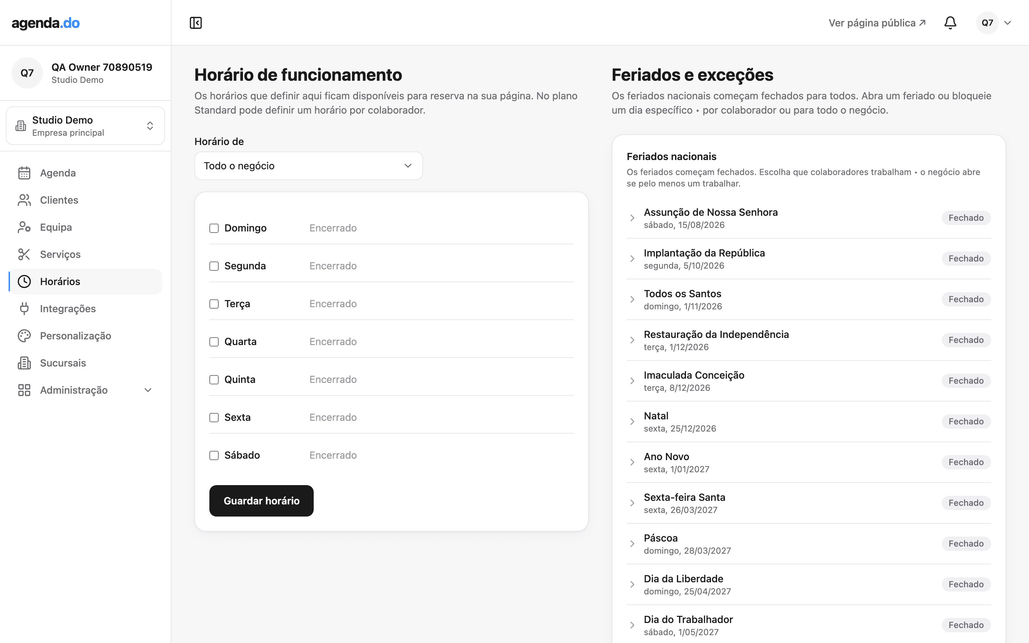Expand Assunção de Nossa Senhora holiday

632,218
